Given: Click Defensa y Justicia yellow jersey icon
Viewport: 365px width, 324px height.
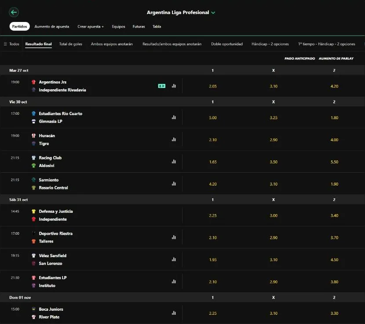Looking at the screenshot, I should click(x=33, y=211).
